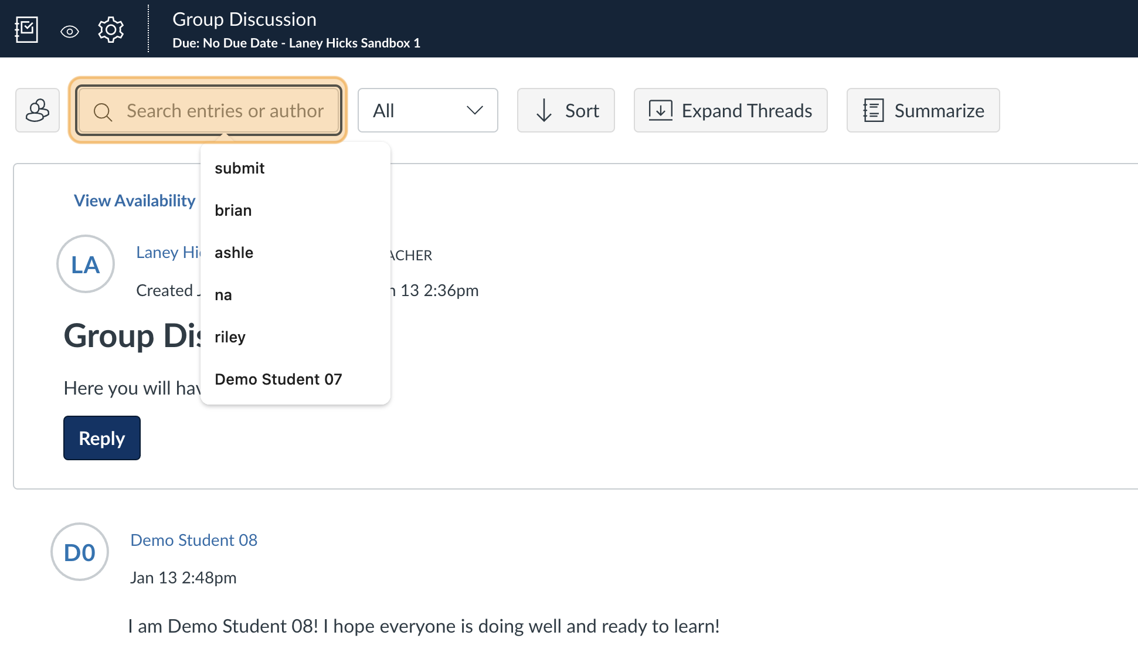1138x659 pixels.
Task: Select the Expand Threads icon
Action: point(661,110)
